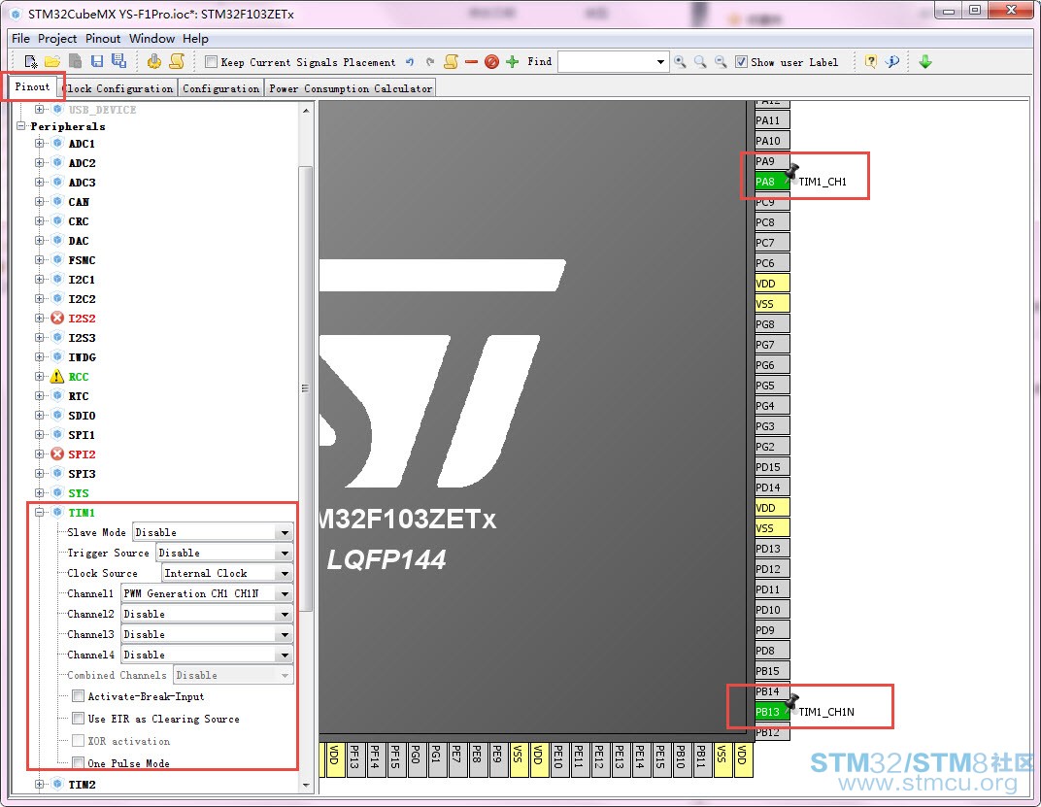1041x807 pixels.
Task: Click the third magnifier zoom icon
Action: pos(721,62)
